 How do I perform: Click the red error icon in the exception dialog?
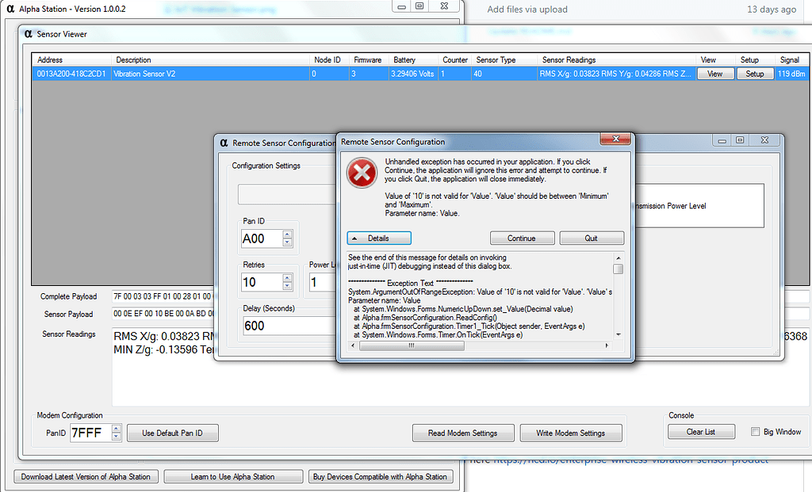pyautogui.click(x=361, y=172)
